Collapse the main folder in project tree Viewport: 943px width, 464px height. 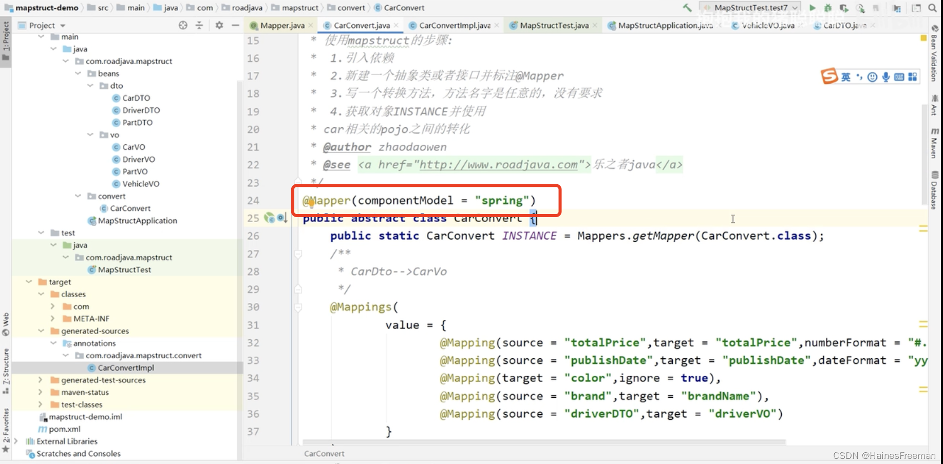pos(41,36)
